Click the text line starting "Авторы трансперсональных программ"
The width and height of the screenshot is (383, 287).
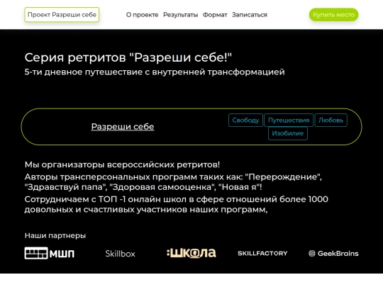tap(173, 182)
